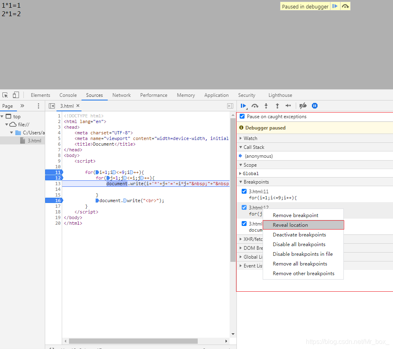Viewport: 393px width, 349px height.
Task: Select the 3.html file icon in tree
Action: click(23, 140)
